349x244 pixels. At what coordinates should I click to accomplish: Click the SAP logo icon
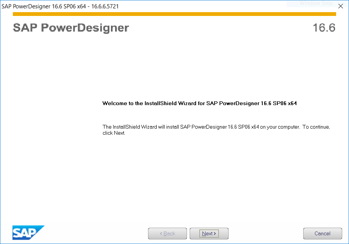click(28, 233)
